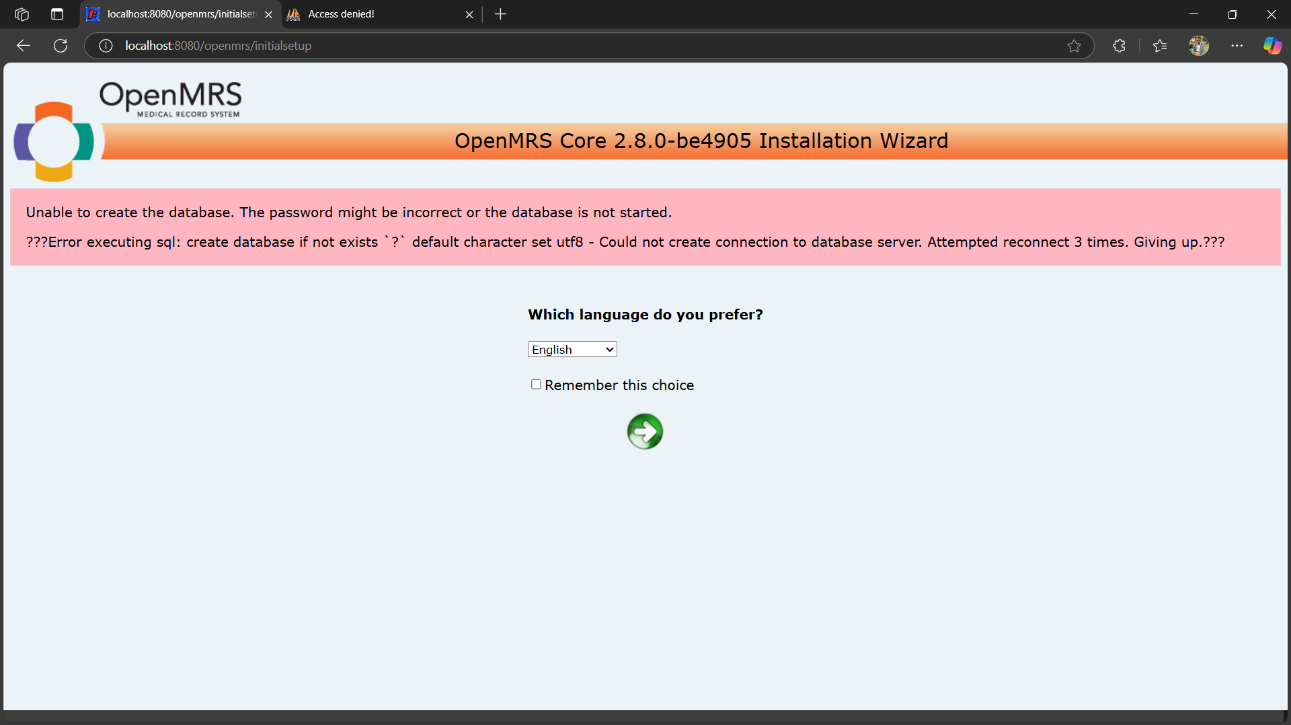Close the Access denied! tab
1291x725 pixels.
coord(469,14)
